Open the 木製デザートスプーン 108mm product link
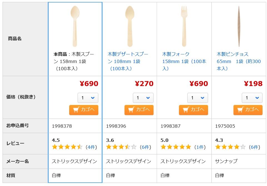The image size is (267, 186). pyautogui.click(x=128, y=61)
